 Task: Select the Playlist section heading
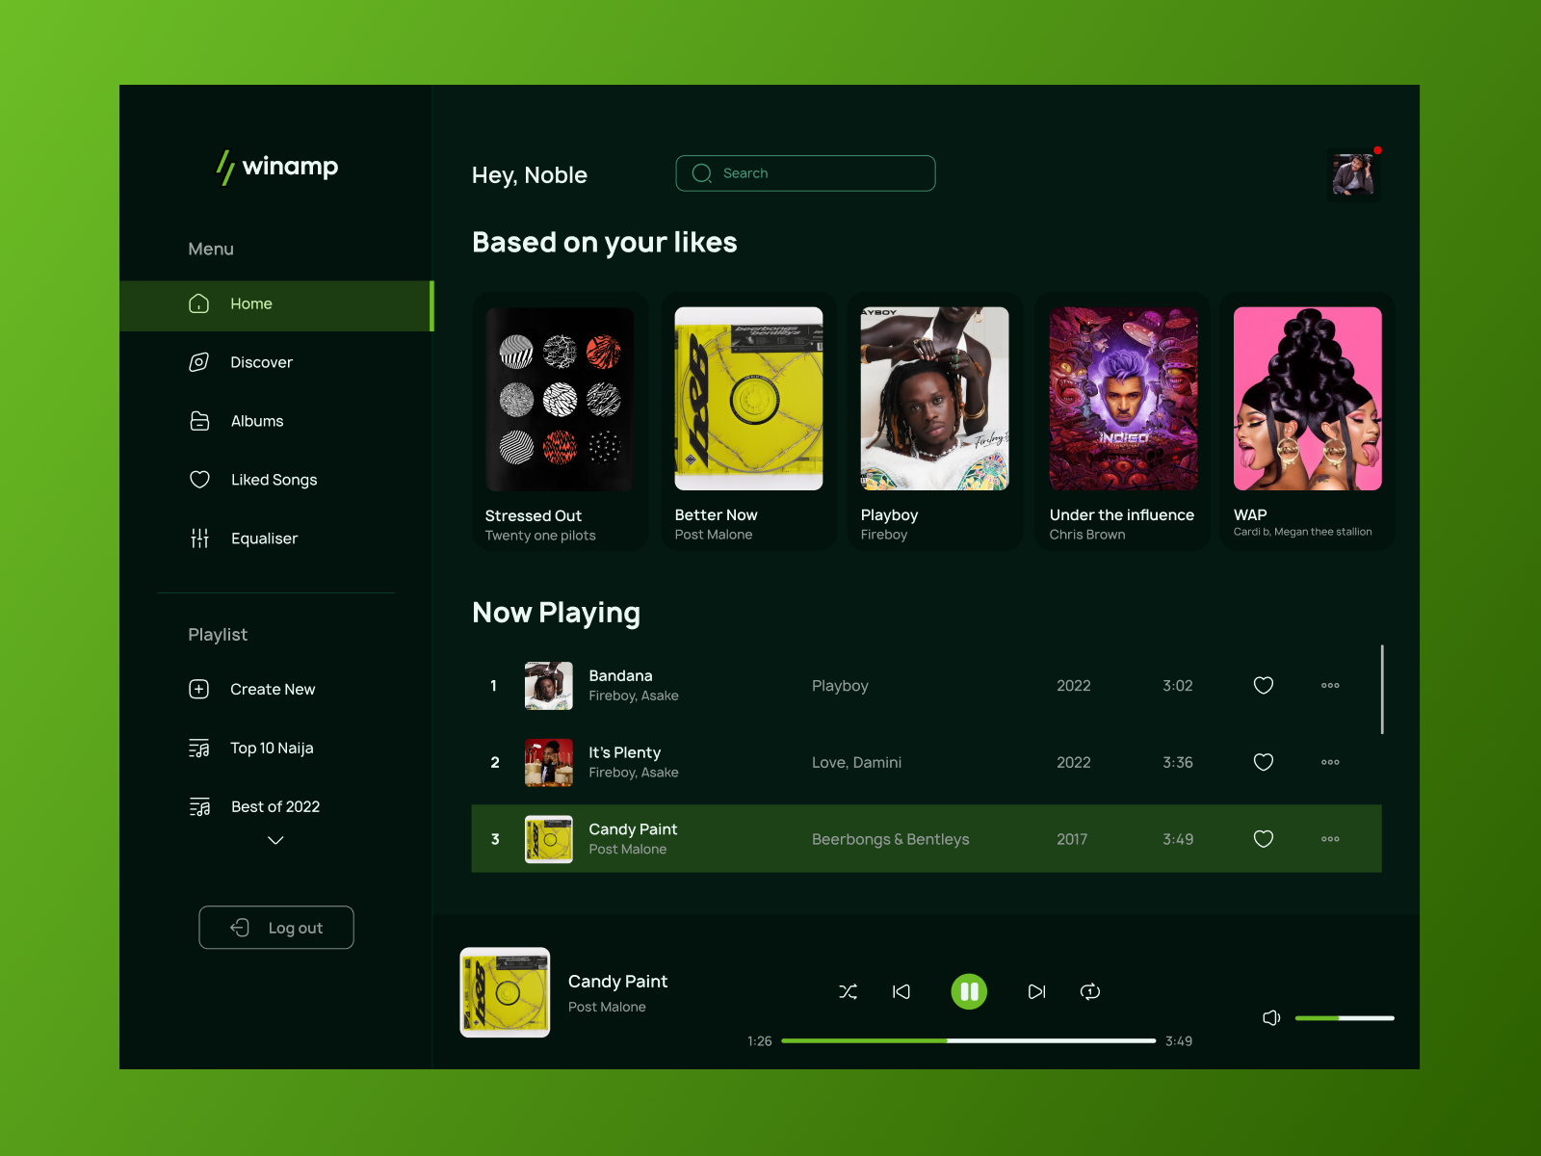click(x=218, y=634)
